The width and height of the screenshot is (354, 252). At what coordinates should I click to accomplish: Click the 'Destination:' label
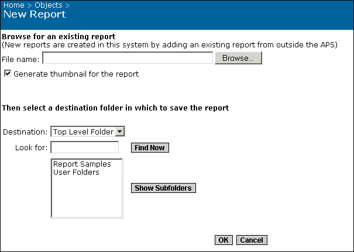(x=25, y=132)
